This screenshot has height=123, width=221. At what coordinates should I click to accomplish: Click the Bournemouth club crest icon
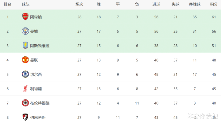coord(25,117)
